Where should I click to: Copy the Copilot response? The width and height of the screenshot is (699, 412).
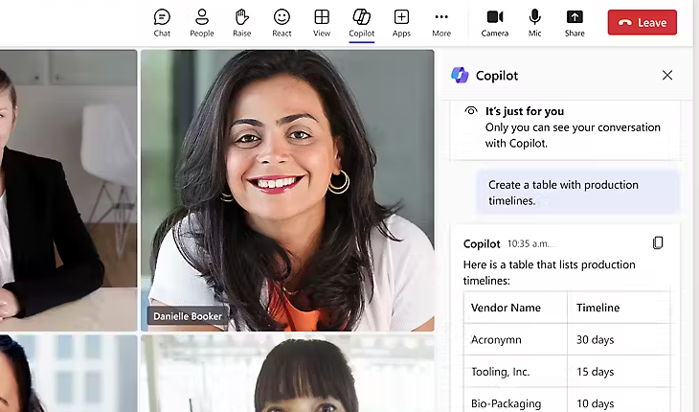[658, 243]
